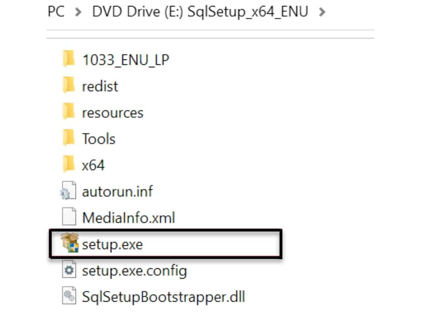This screenshot has height=315, width=421.
Task: Select the resources folder name
Action: point(113,113)
